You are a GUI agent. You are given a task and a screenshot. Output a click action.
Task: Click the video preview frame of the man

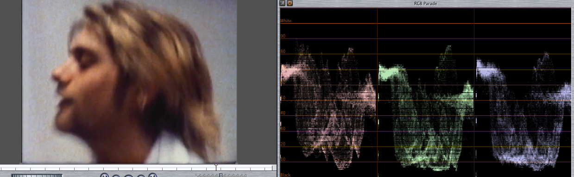129,82
